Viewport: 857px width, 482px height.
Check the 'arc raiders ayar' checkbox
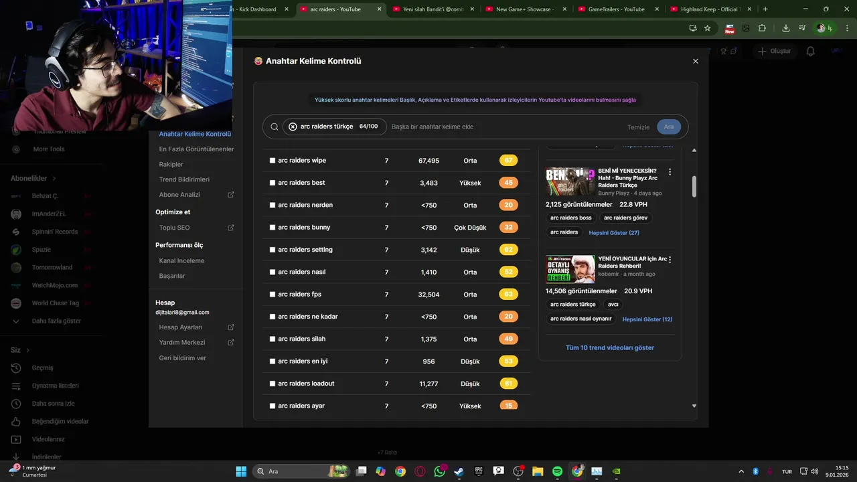click(x=272, y=406)
